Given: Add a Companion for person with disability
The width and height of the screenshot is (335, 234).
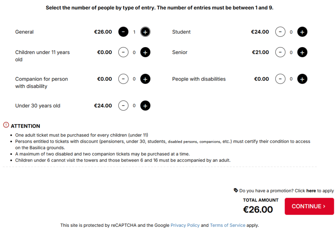Looking at the screenshot, I should pyautogui.click(x=145, y=79).
